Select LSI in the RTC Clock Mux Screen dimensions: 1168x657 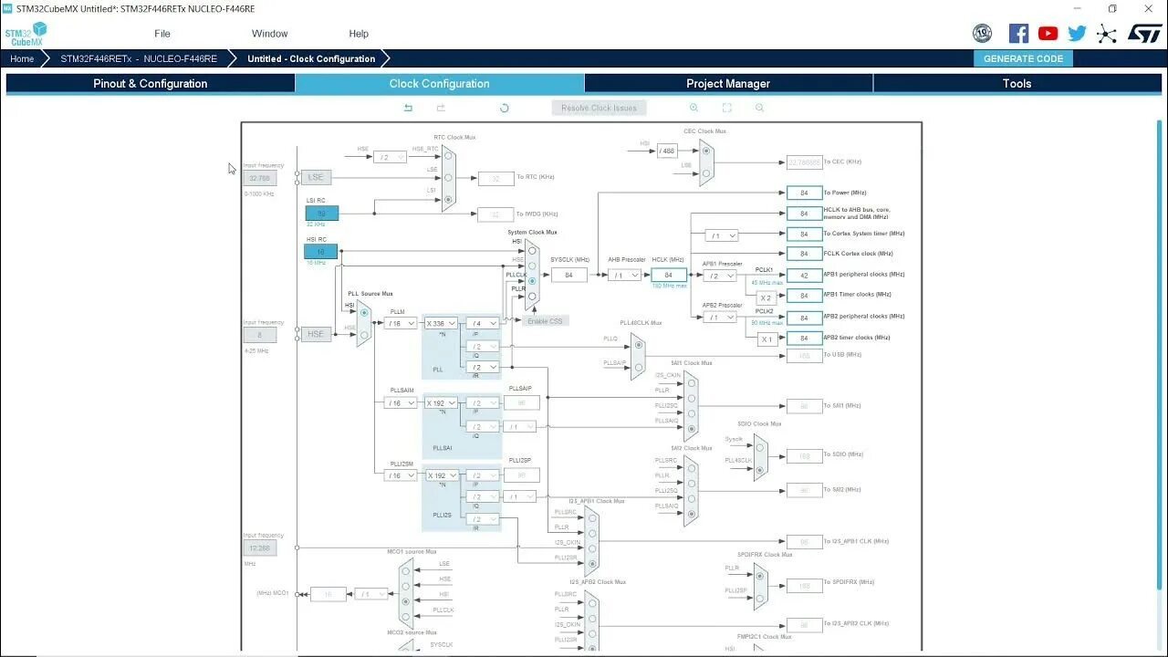point(448,198)
